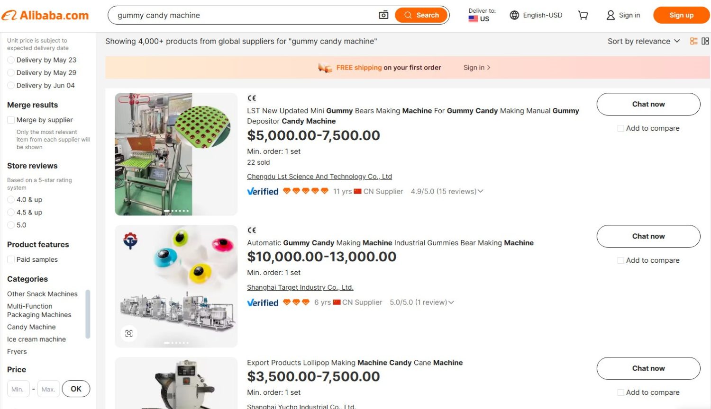This screenshot has height=409, width=711.
Task: Enable Merge by supplier checkbox
Action: click(x=11, y=120)
